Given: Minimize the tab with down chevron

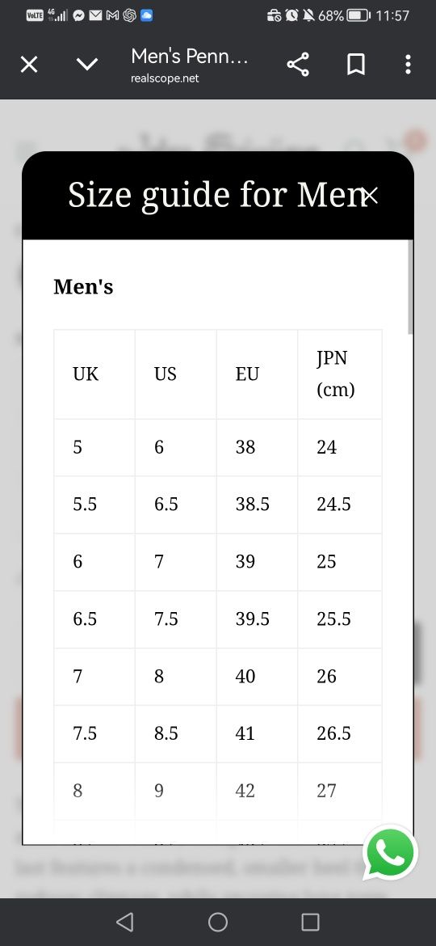Looking at the screenshot, I should [87, 64].
